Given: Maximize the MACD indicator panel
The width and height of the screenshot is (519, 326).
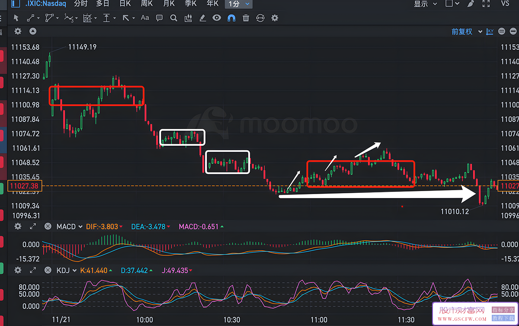Looking at the screenshot, I should tap(32, 226).
